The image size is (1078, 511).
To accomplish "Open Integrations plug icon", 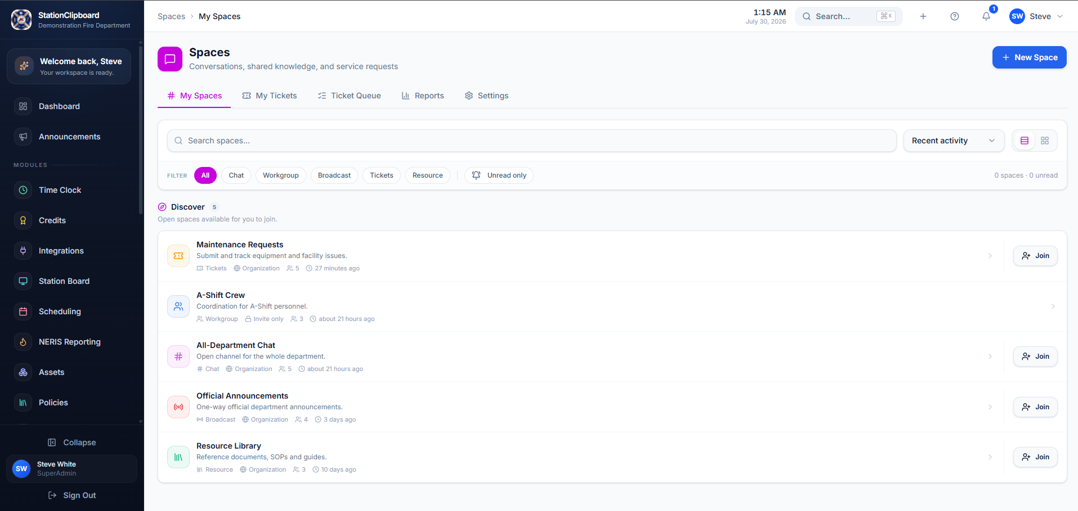I will click(x=23, y=251).
